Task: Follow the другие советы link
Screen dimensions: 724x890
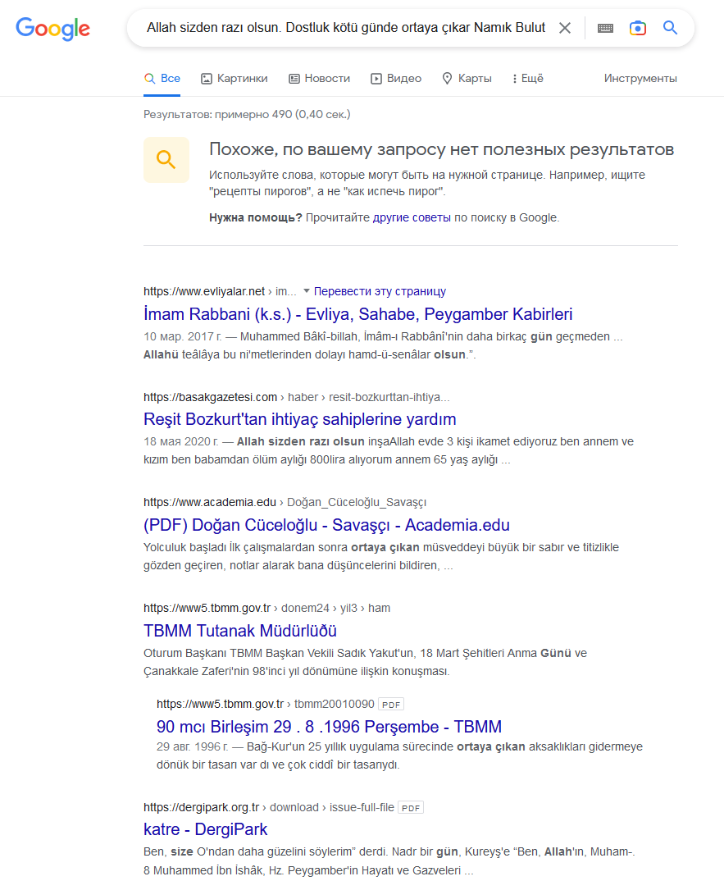Action: click(412, 217)
